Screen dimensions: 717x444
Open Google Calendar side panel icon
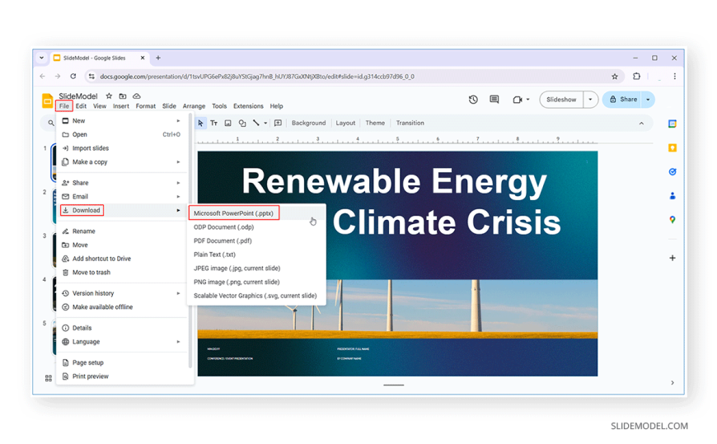(x=672, y=124)
